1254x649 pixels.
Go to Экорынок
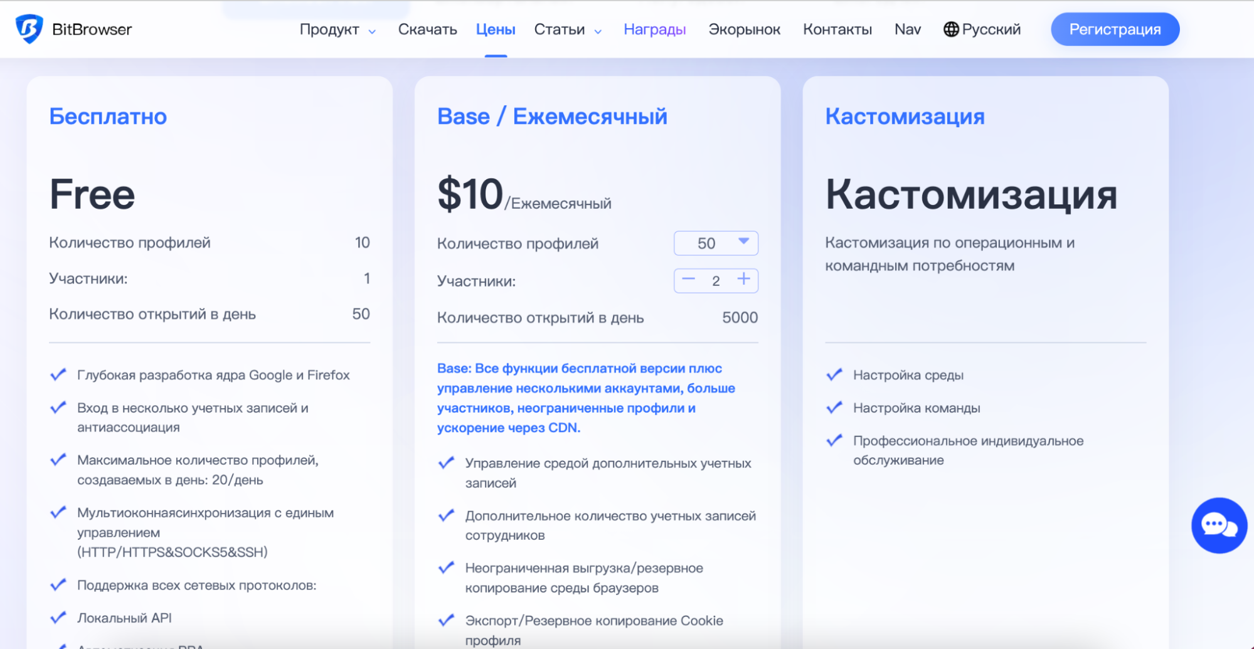pos(744,29)
